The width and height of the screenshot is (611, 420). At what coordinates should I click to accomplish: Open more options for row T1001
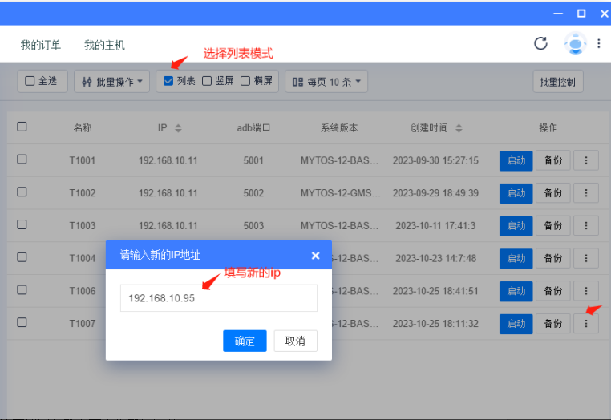click(586, 160)
